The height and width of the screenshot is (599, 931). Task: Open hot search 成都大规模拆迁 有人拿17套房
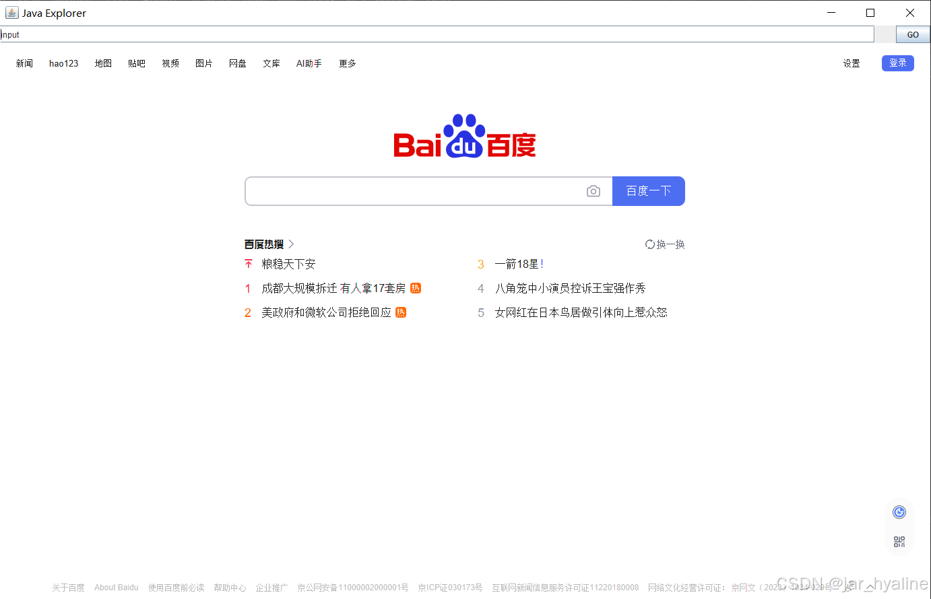(333, 288)
